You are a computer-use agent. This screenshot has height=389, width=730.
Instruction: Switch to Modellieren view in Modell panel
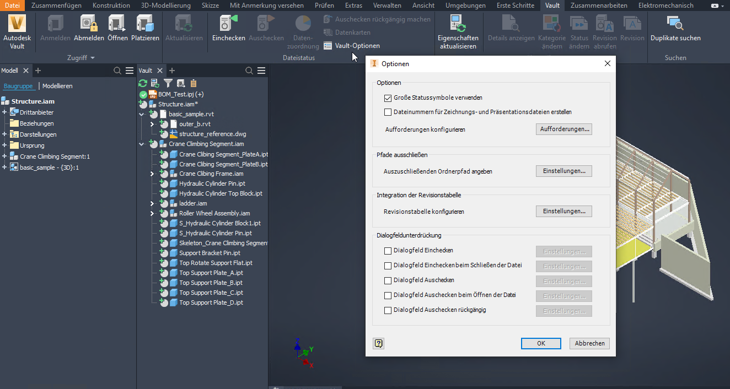tap(57, 86)
